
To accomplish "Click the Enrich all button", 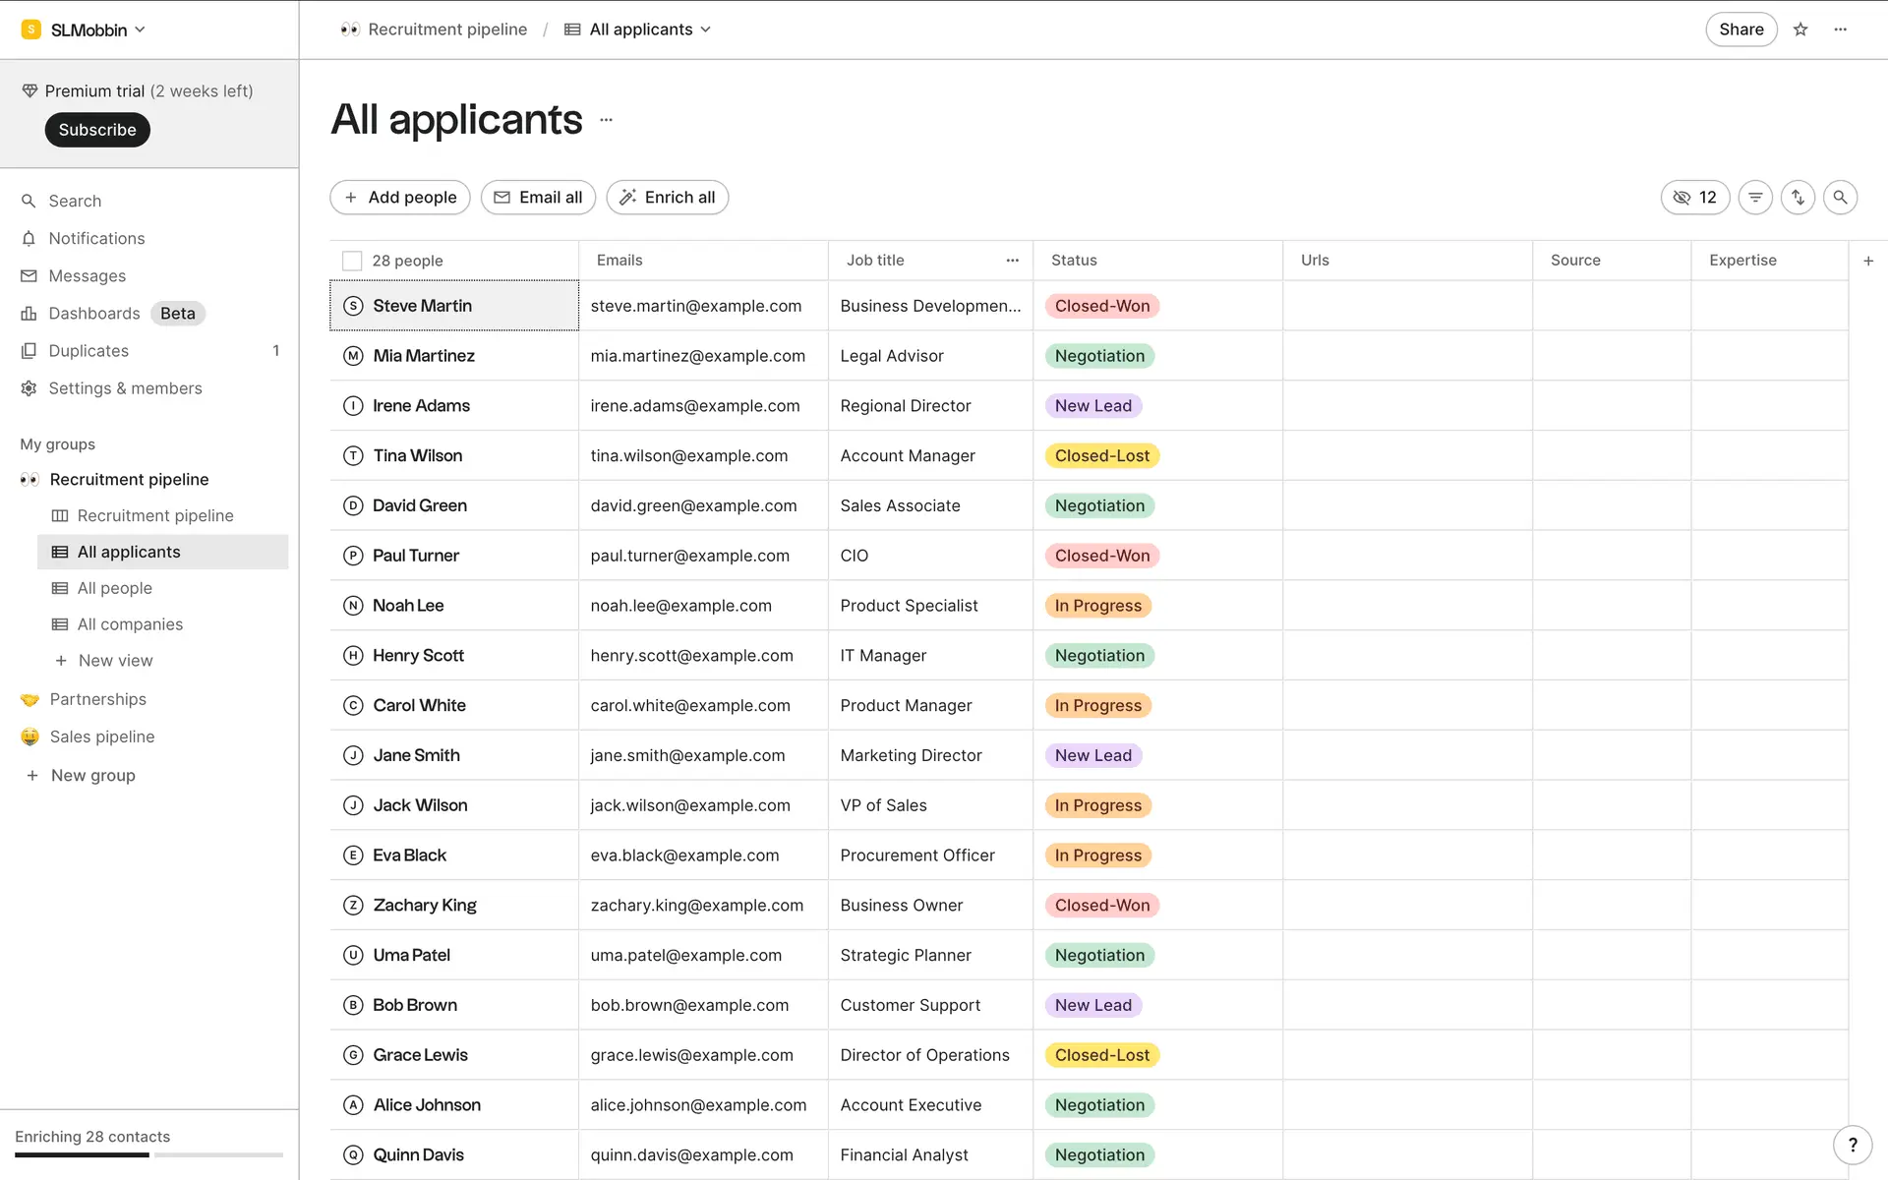I will (667, 198).
